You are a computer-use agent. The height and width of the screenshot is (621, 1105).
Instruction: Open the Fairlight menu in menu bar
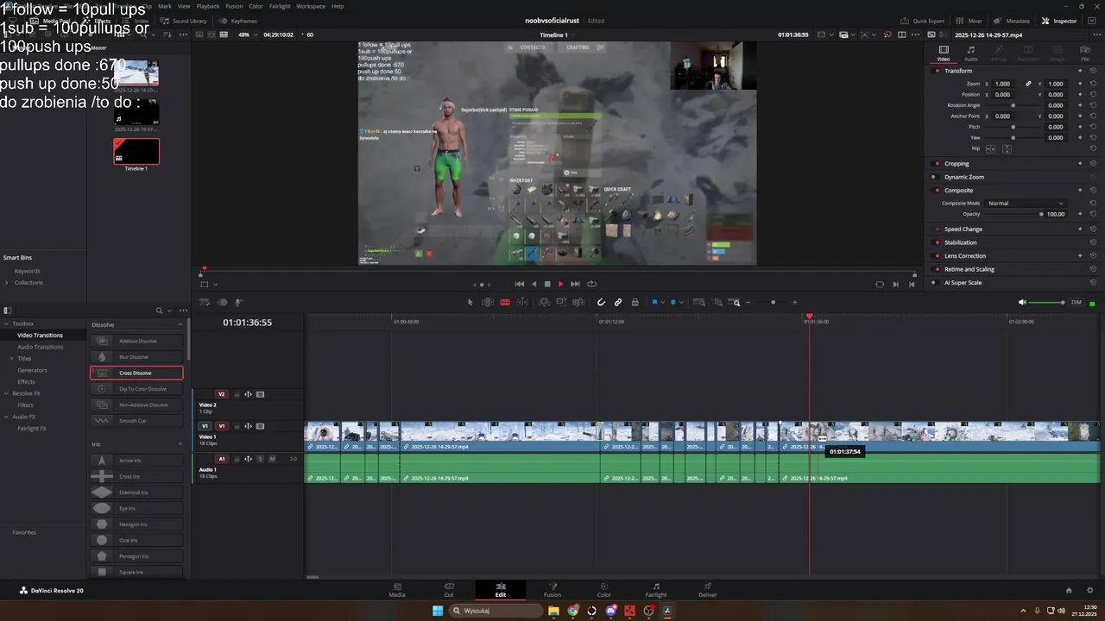pos(280,6)
